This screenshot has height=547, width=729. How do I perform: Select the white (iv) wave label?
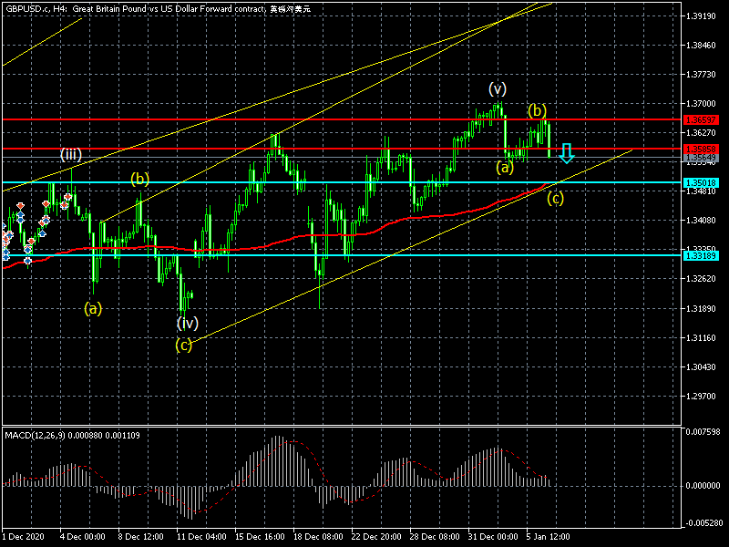click(188, 323)
